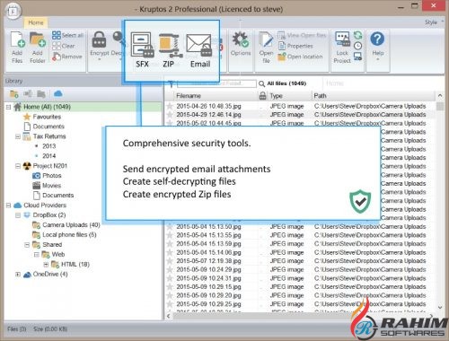Viewport: 449px width, 341px height.
Task: Expand the OneDrive (4) node
Action: (18, 275)
